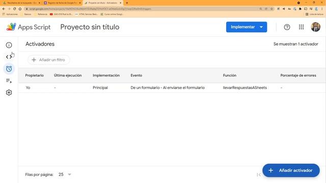Select 'De un formulario - Al enviarse el formulario' cell
Image resolution: width=326 pixels, height=183 pixels.
(x=168, y=87)
